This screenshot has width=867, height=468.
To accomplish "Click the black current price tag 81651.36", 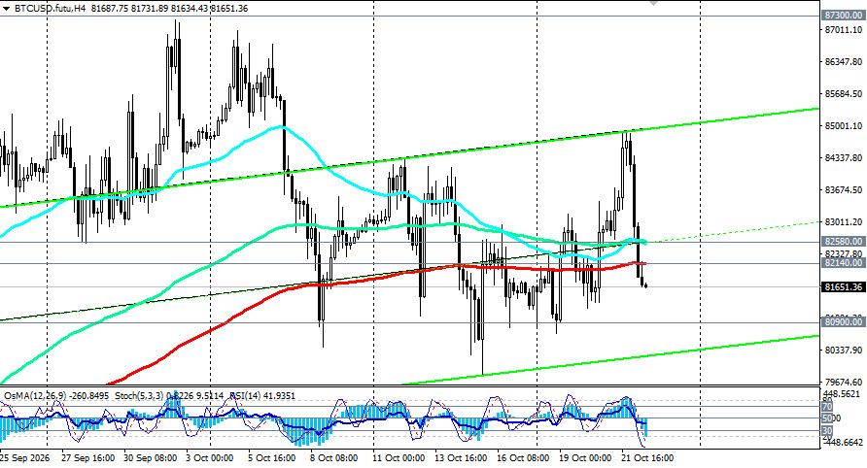I will (x=844, y=286).
